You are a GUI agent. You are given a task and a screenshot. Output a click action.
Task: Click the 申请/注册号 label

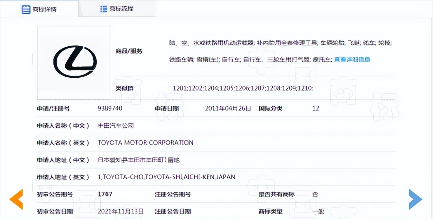[x=53, y=108]
